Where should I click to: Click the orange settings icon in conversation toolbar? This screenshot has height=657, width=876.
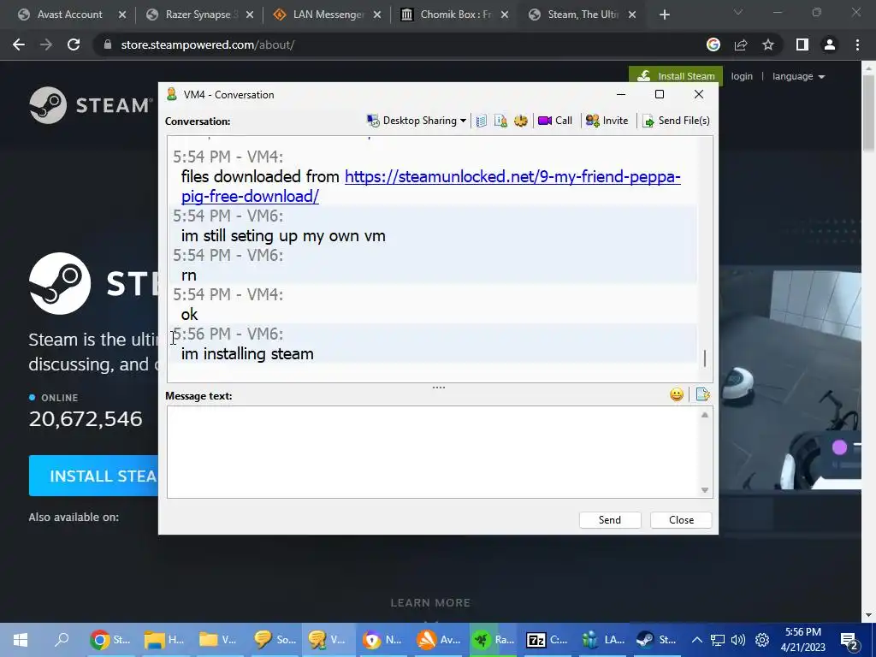click(521, 121)
